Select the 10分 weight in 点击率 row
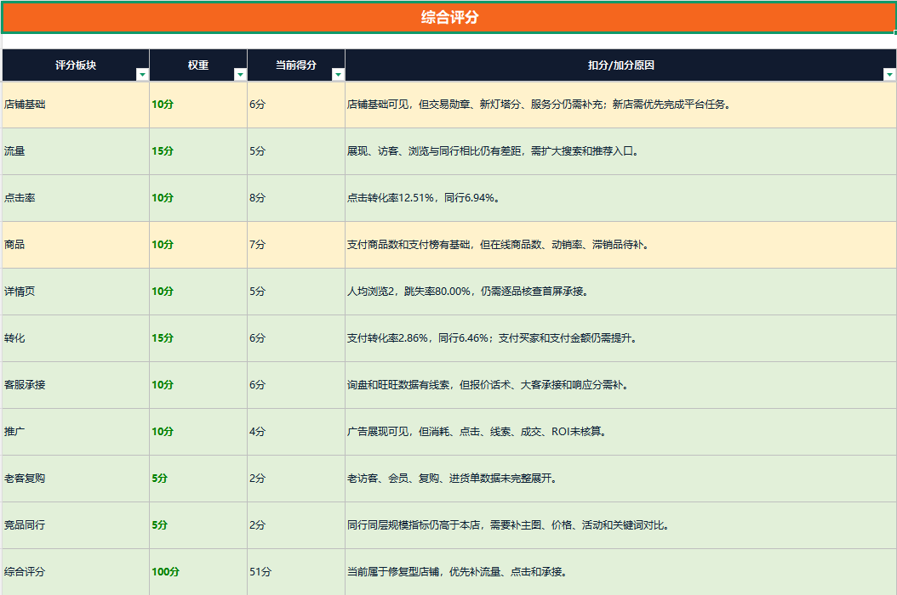This screenshot has width=897, height=595. (198, 198)
